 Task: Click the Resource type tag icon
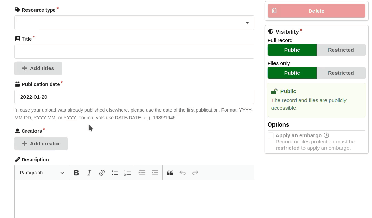tap(17, 10)
